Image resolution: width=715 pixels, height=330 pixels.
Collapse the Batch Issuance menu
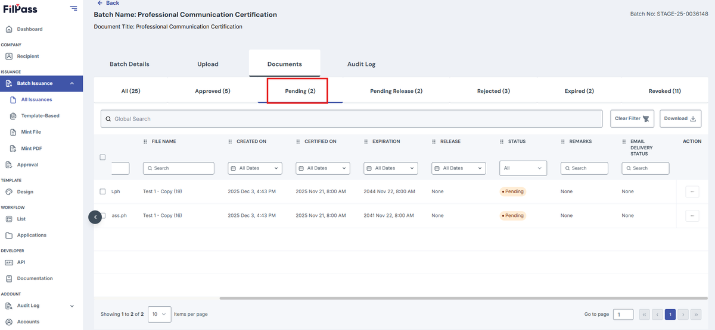coord(71,83)
